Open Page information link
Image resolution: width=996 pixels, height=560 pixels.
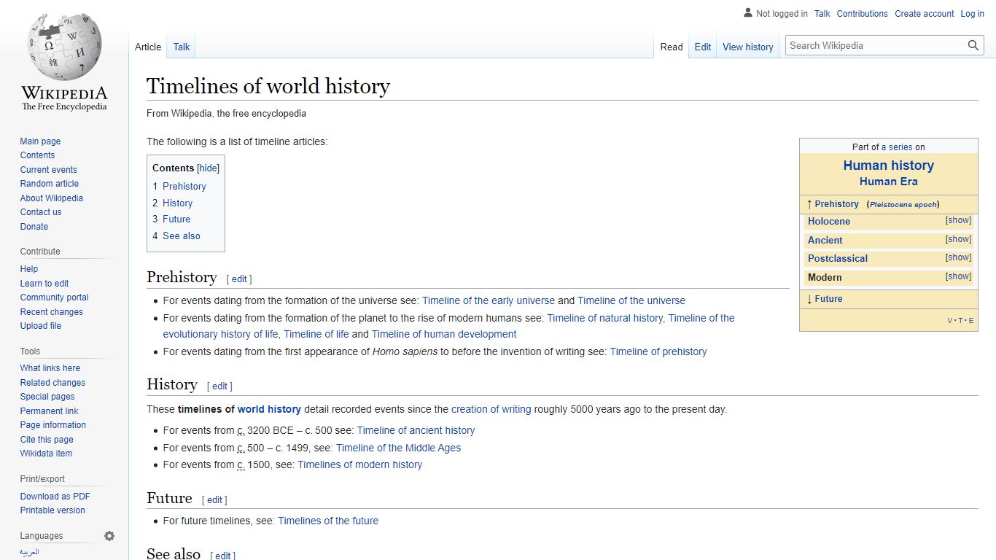point(53,425)
